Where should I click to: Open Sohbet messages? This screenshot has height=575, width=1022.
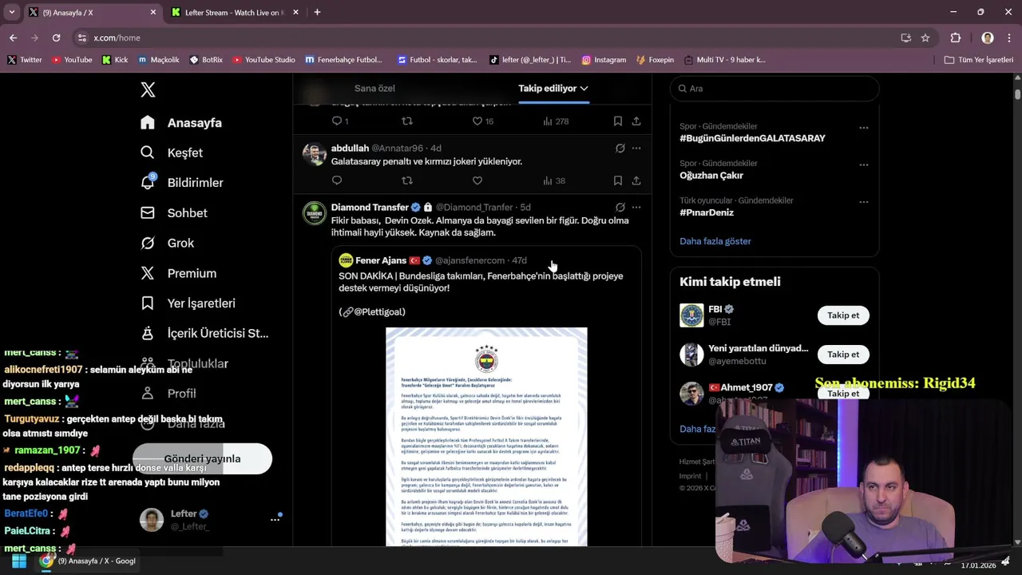pyautogui.click(x=174, y=213)
